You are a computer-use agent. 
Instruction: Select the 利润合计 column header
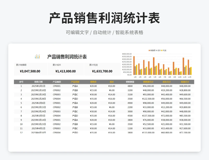click(185, 82)
